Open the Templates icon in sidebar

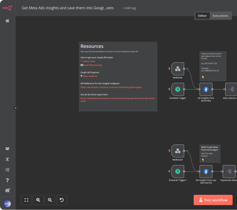click(x=7, y=149)
